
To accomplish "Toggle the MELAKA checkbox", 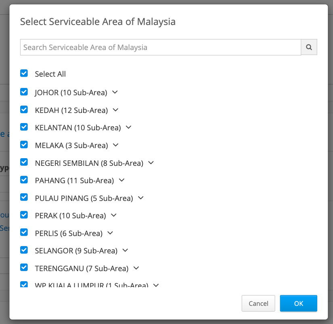I will [24, 144].
